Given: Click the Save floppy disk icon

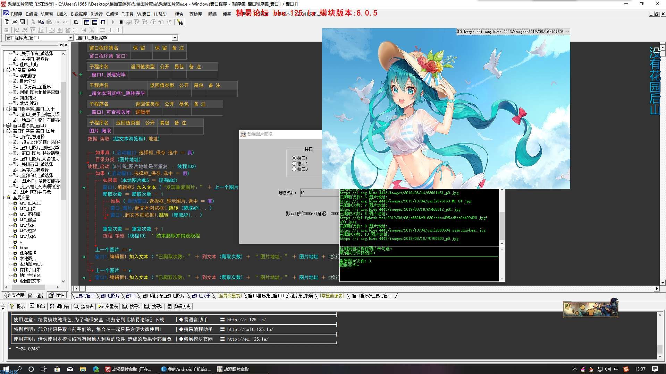Looking at the screenshot, I should pyautogui.click(x=22, y=22).
